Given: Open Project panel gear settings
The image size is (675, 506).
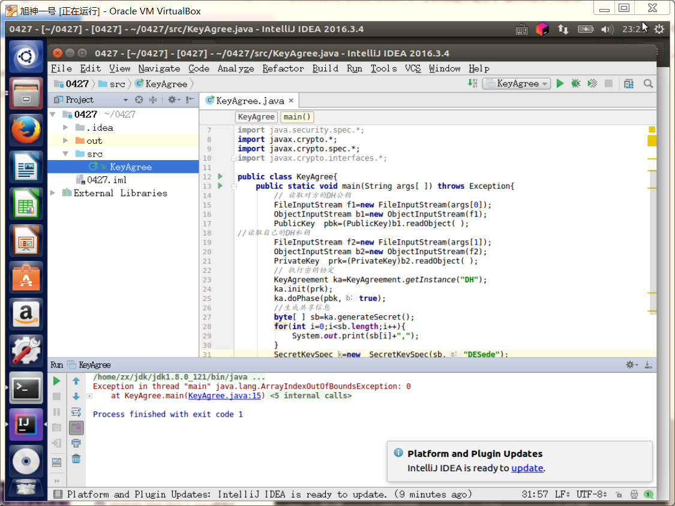Looking at the screenshot, I should point(173,100).
